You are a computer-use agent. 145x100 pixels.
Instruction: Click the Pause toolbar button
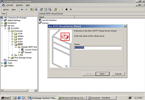pos(71,9)
